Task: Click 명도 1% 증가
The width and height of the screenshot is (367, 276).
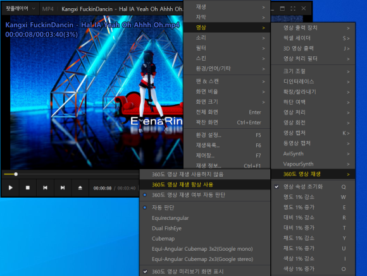Action: (313, 207)
